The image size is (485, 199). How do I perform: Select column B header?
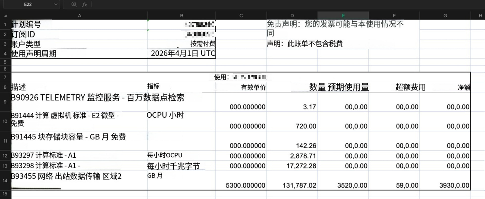point(182,16)
